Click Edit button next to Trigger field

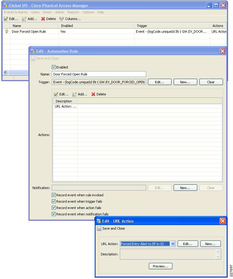tap(159, 82)
